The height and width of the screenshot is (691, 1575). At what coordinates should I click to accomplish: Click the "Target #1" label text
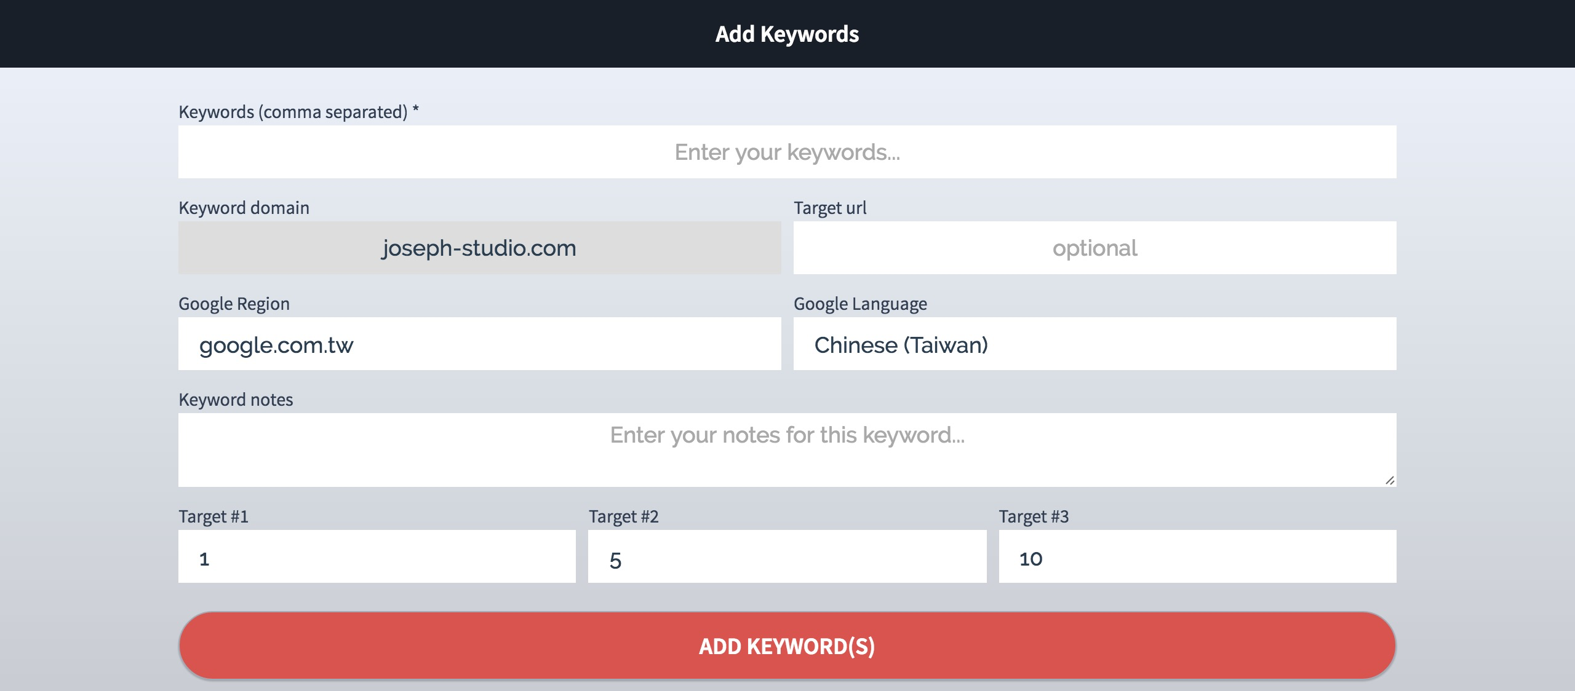tap(213, 516)
